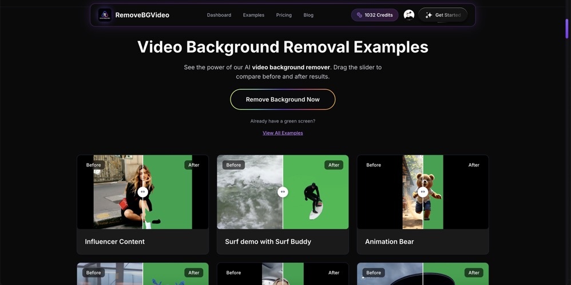Go to the Examples nav item
This screenshot has width=571, height=285.
(x=253, y=15)
